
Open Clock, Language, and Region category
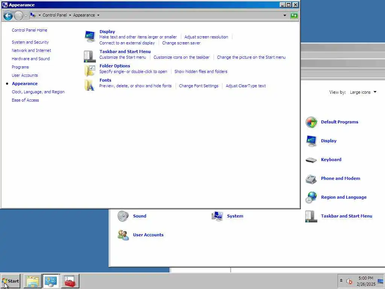[38, 92]
